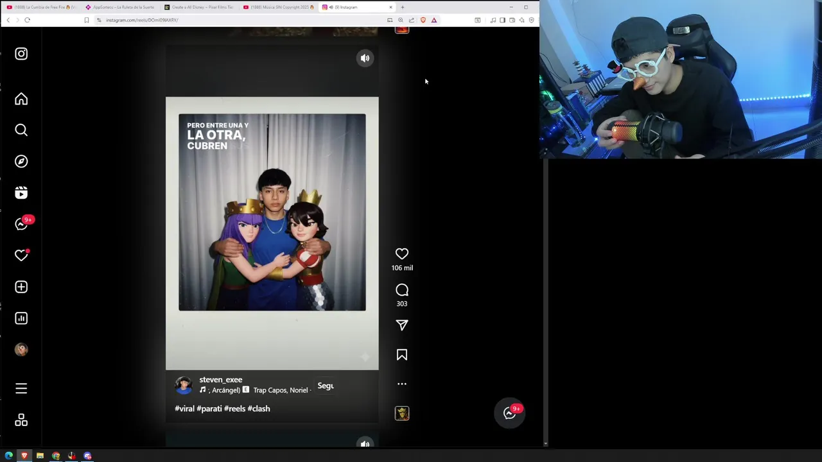
Task: Pause the reel by clicking the video
Action: [272, 234]
